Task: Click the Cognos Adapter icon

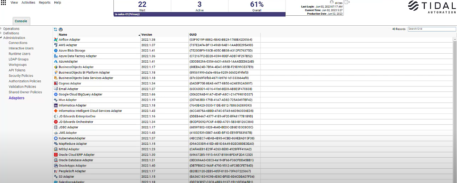Action: coord(55,84)
